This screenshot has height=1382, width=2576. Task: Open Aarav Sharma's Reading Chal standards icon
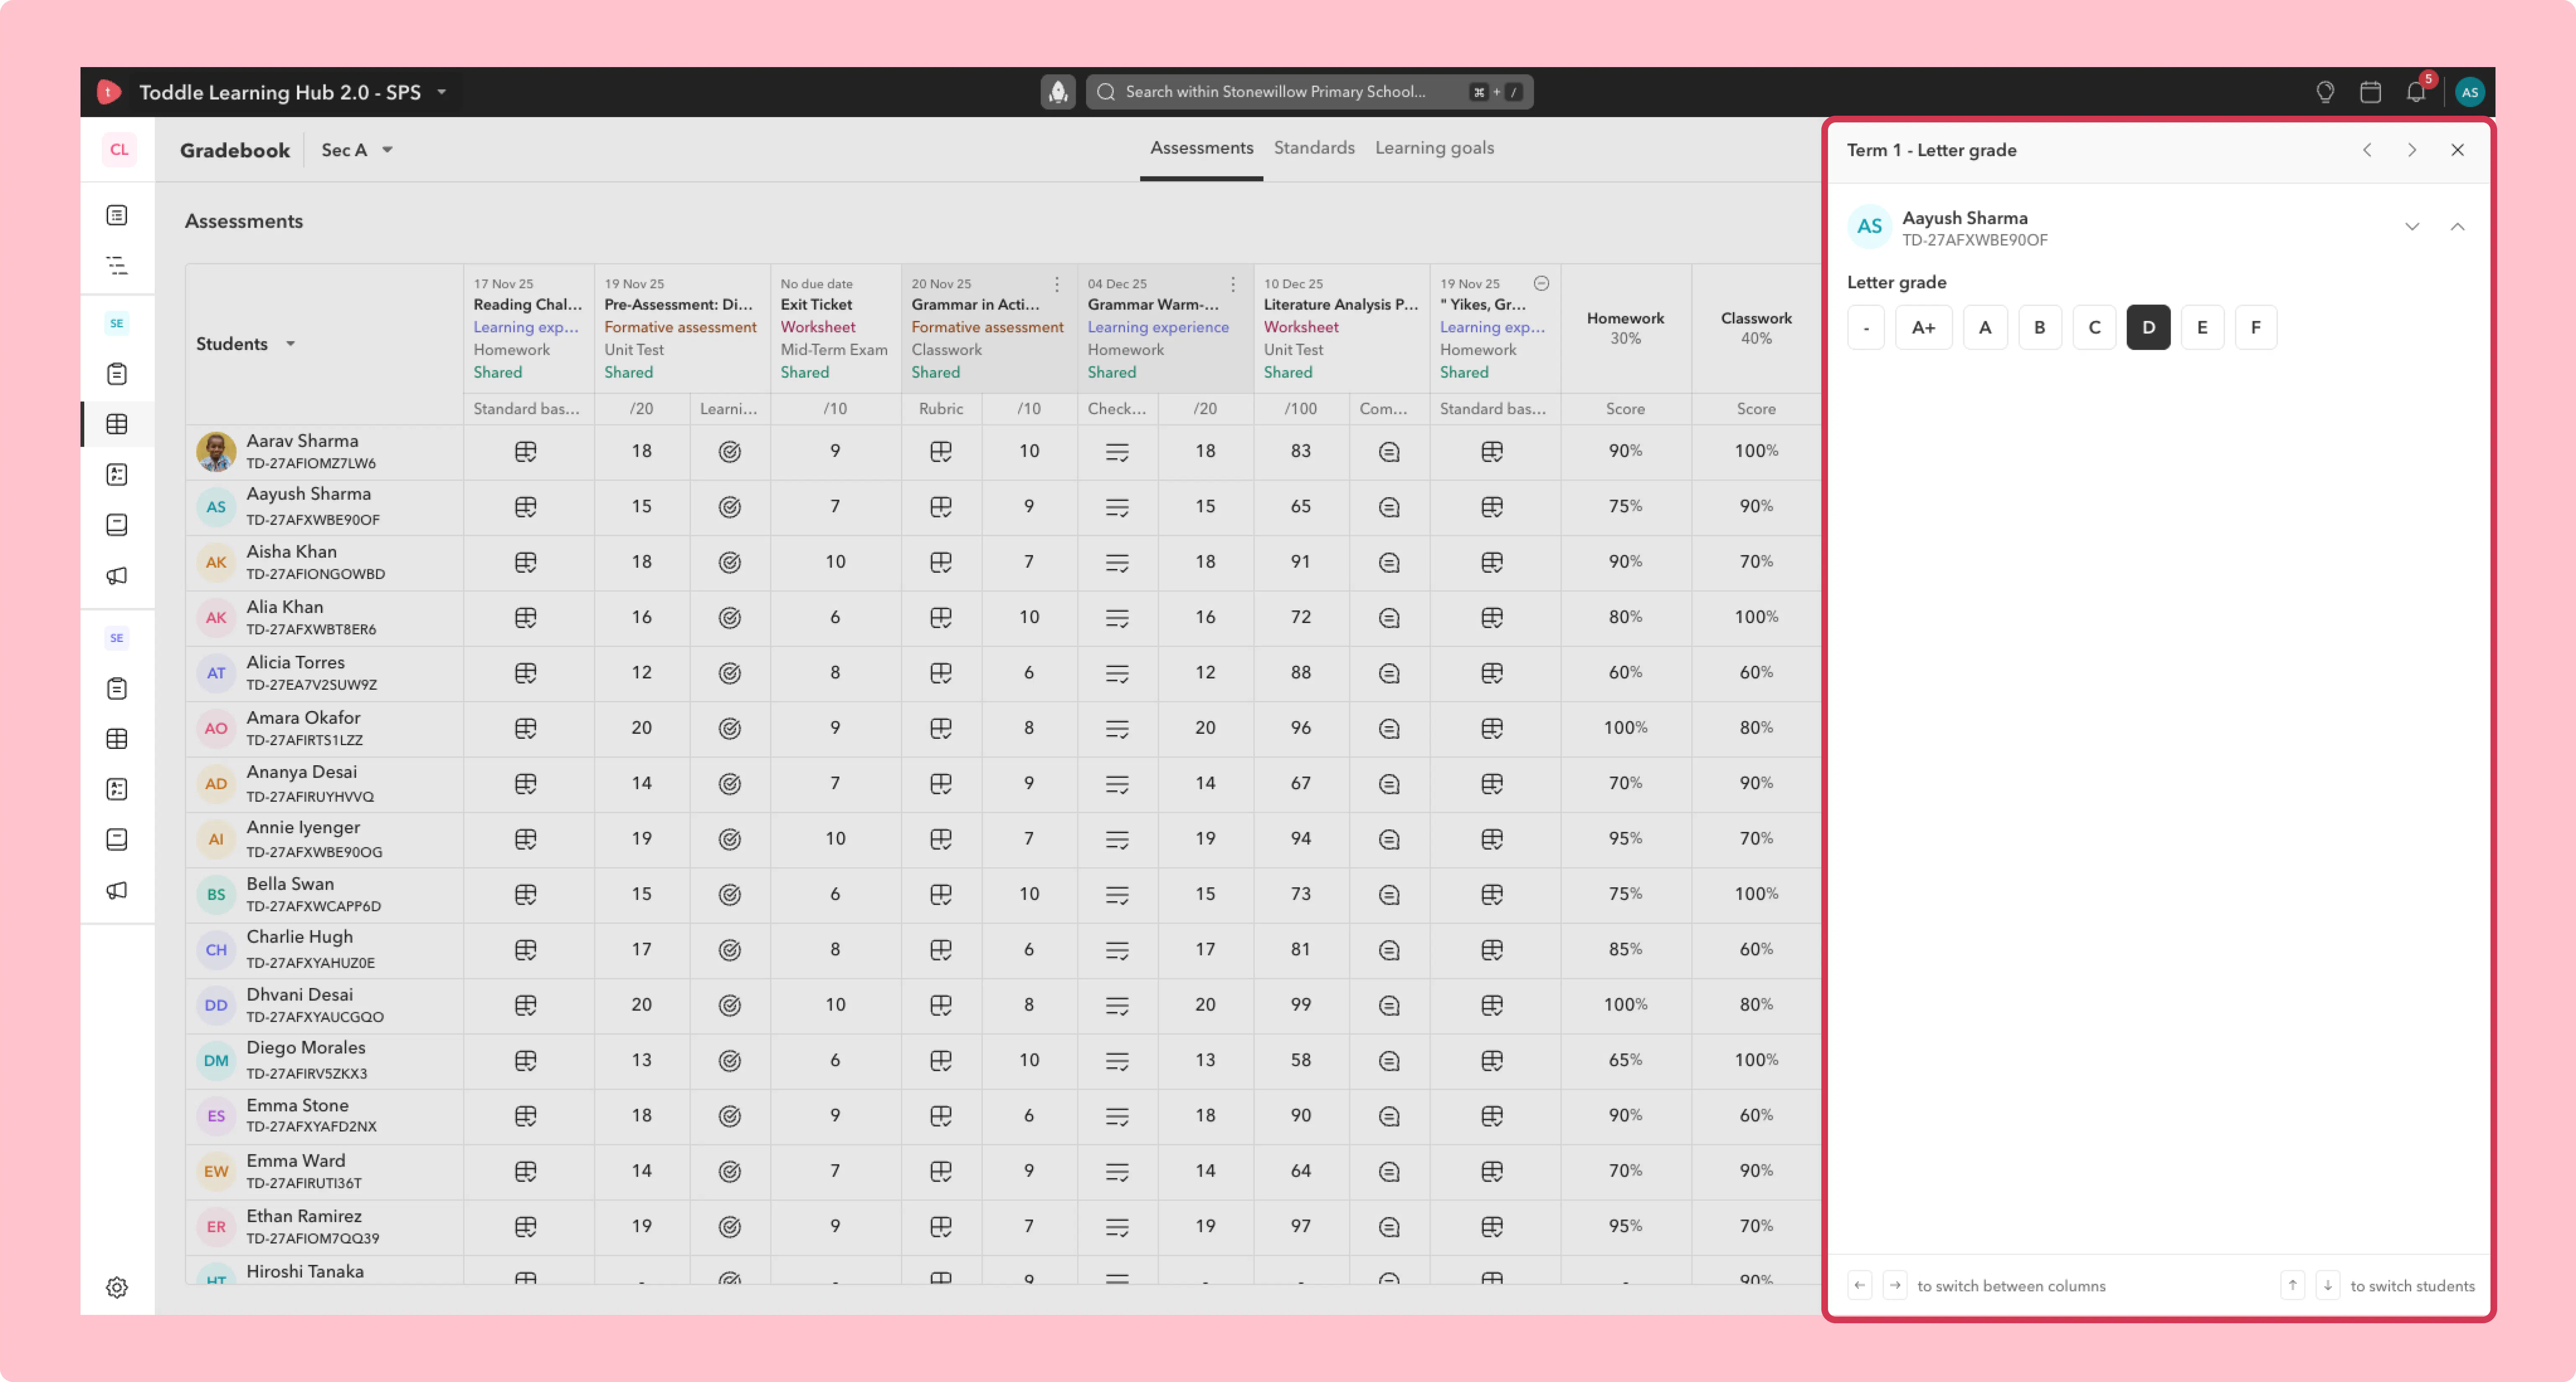(526, 452)
